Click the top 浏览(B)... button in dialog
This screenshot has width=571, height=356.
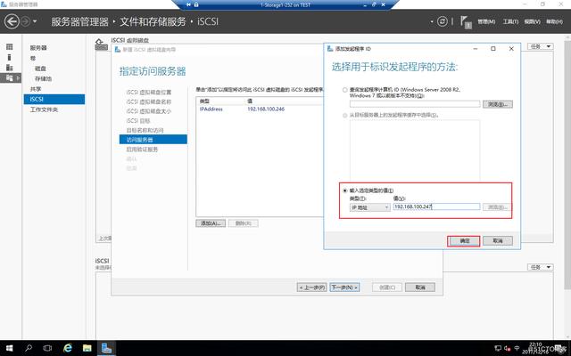pyautogui.click(x=498, y=104)
